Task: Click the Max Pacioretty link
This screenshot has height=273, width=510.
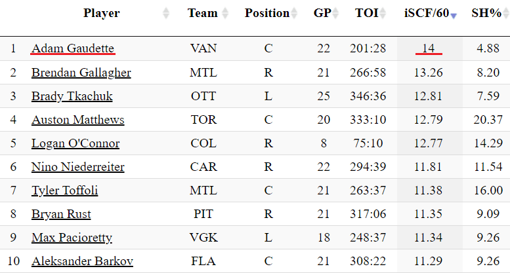Action: click(x=72, y=238)
